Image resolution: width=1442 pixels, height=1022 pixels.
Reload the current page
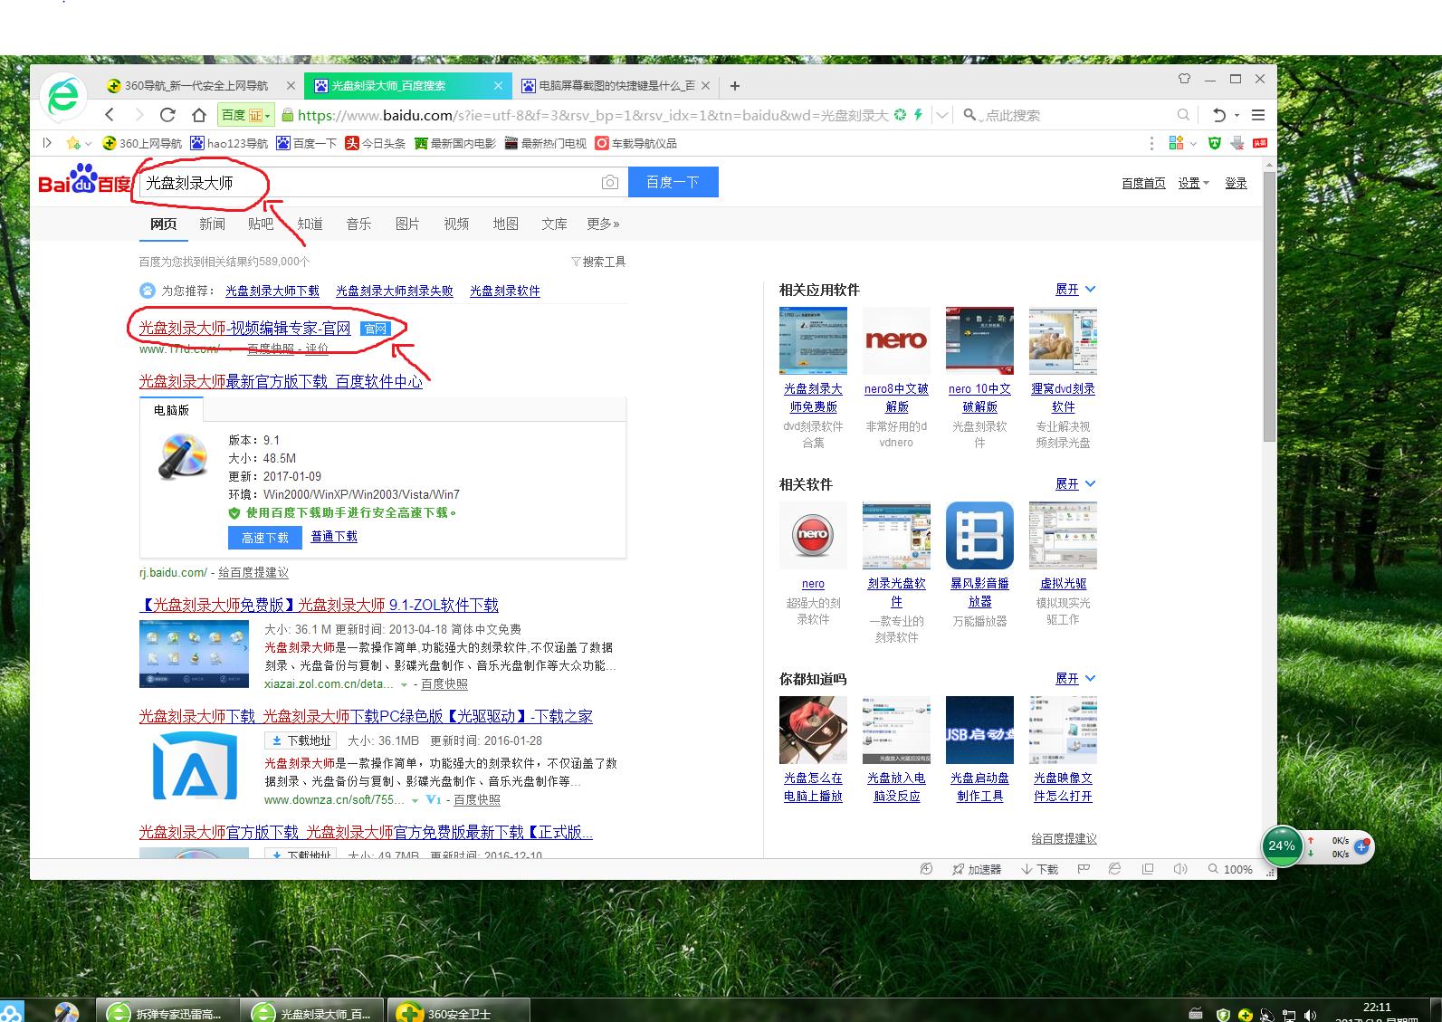click(167, 115)
